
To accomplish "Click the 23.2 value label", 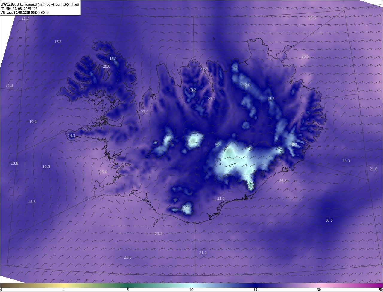I will tap(212, 99).
